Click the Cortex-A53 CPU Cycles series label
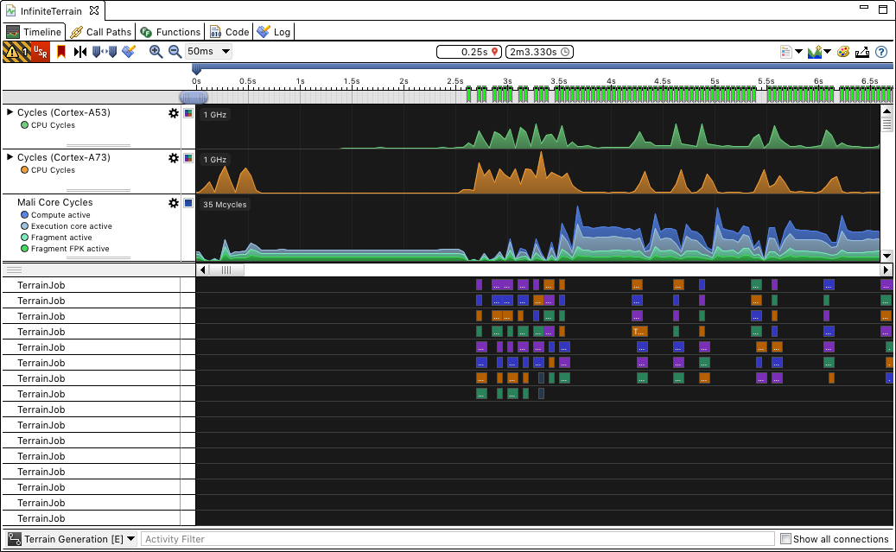Screen dimensions: 896x552 (x=54, y=125)
